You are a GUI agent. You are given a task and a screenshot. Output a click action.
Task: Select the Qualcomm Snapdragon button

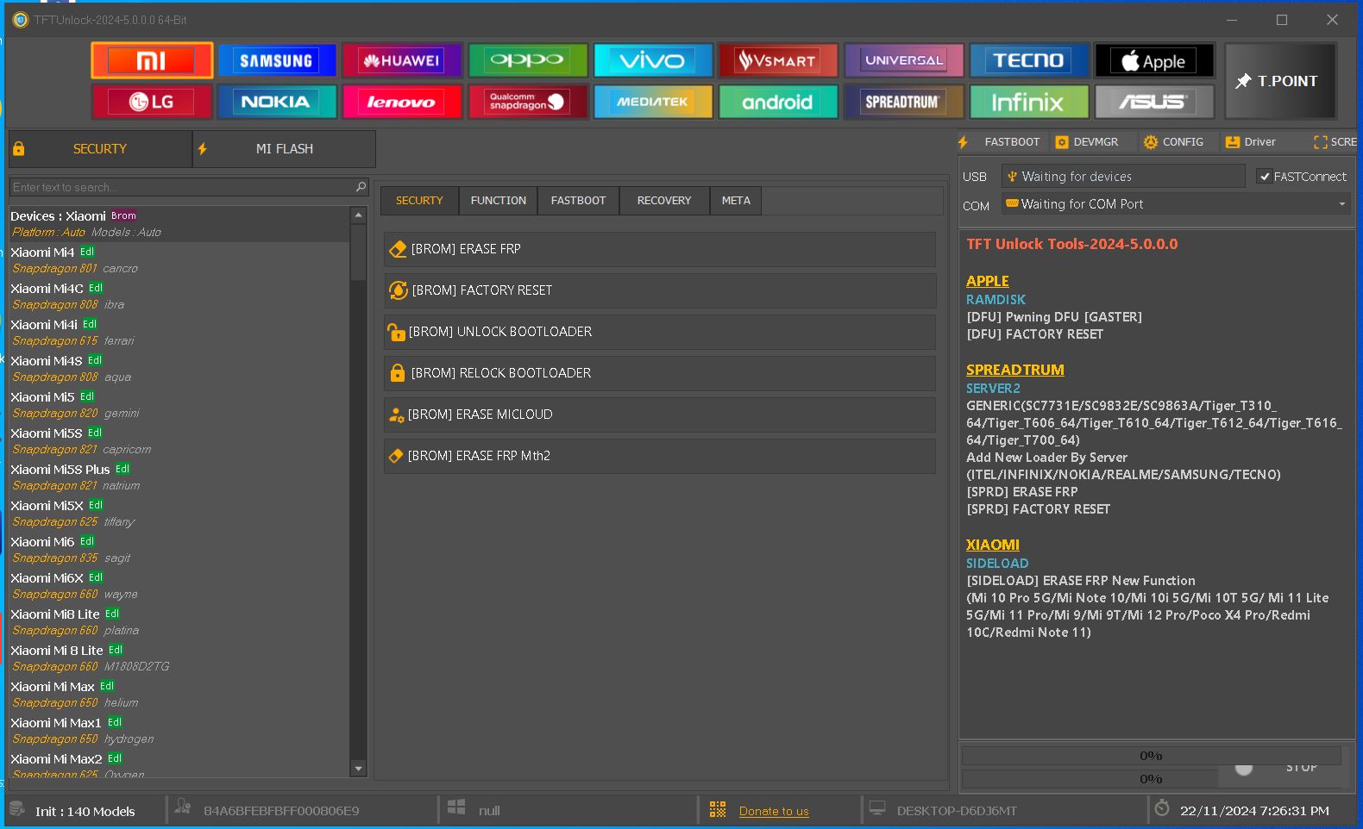[x=527, y=102]
